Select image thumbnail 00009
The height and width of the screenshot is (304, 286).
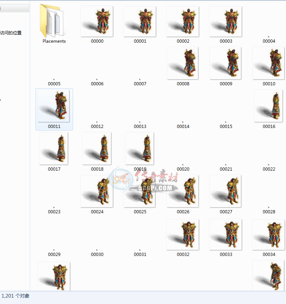(x=226, y=63)
